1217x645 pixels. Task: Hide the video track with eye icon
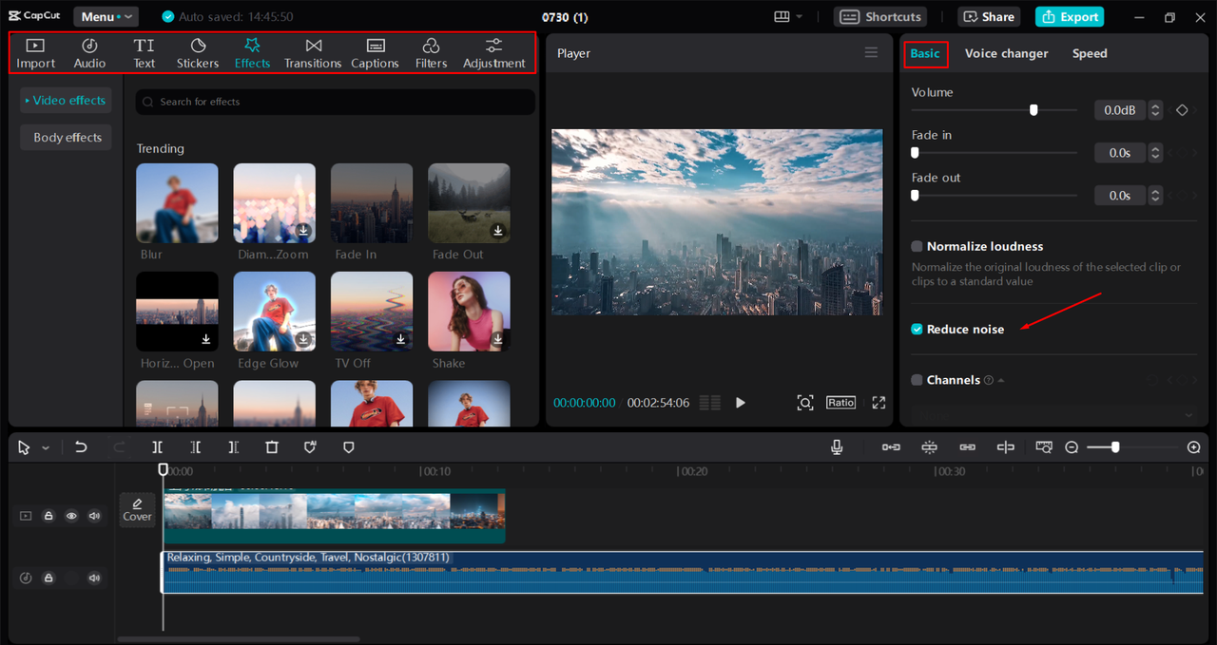coord(71,516)
